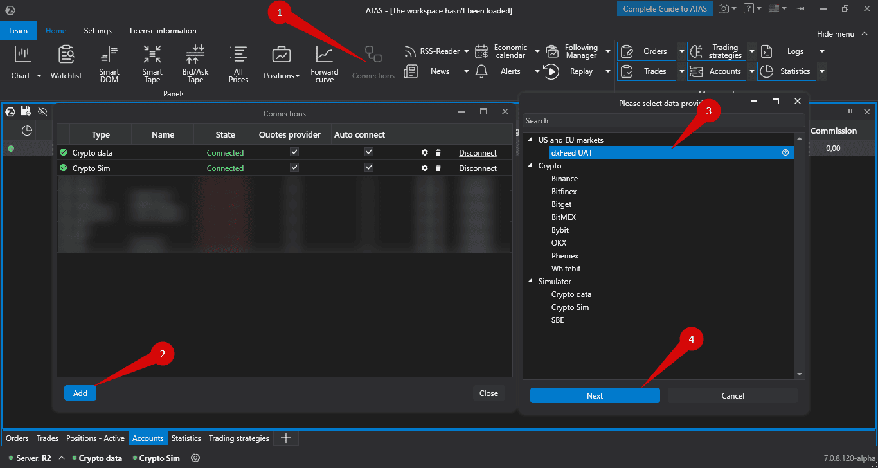Screen dimensions: 878x468
Task: Collapse the Simulator tree group
Action: coord(530,282)
